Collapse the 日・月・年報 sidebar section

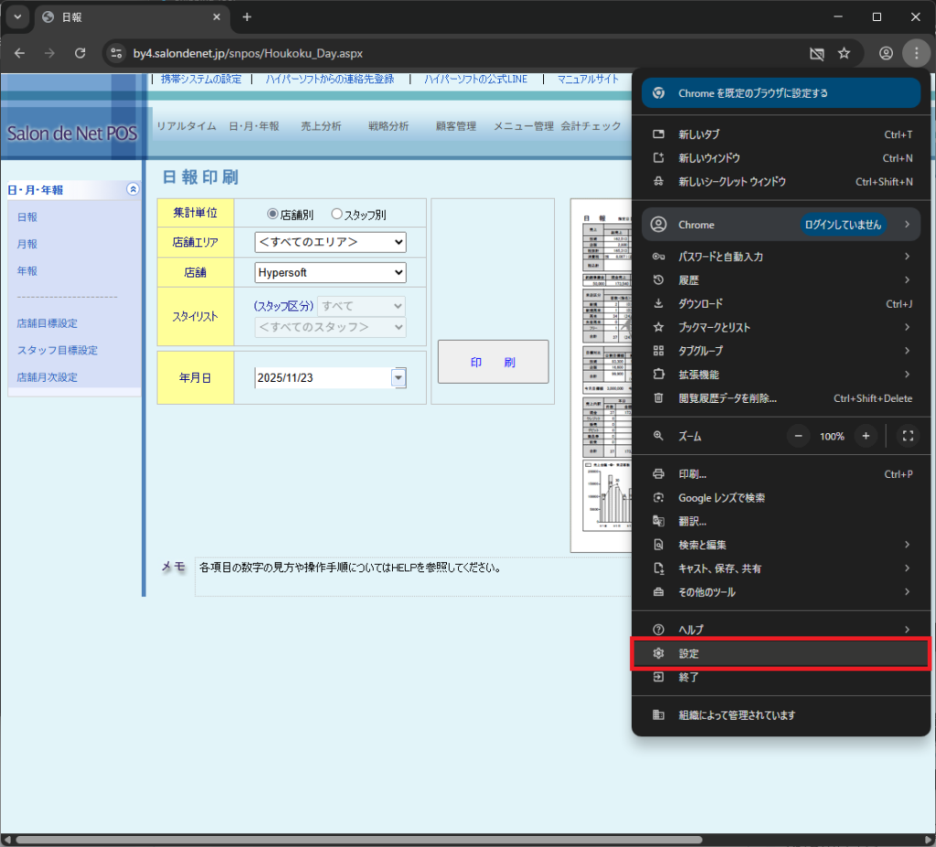133,189
